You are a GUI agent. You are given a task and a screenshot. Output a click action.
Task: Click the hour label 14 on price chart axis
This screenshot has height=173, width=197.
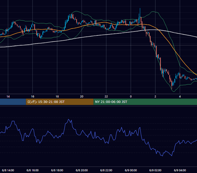[8, 97]
